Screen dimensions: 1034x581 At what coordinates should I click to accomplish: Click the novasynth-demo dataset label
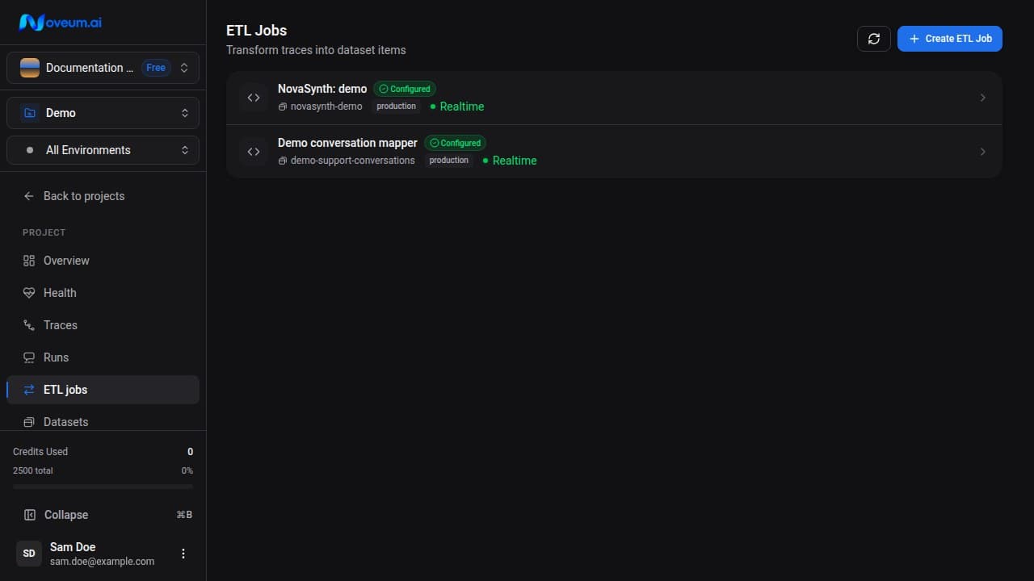[x=326, y=107]
